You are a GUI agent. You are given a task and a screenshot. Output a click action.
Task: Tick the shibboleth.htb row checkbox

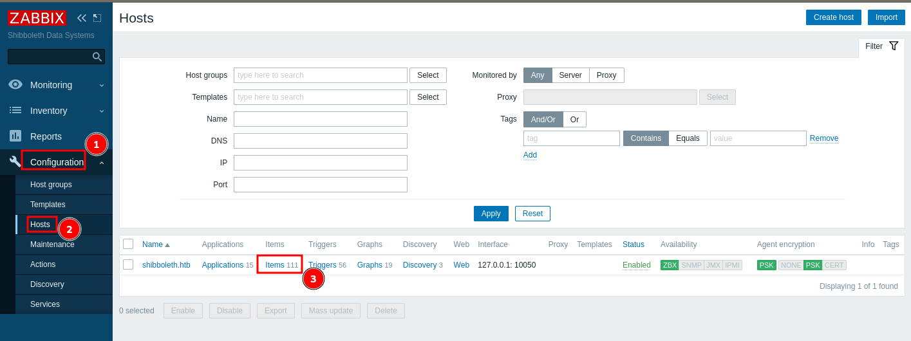128,264
